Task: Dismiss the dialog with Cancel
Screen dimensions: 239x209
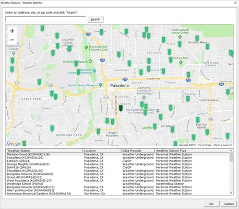Action: (x=229, y=204)
